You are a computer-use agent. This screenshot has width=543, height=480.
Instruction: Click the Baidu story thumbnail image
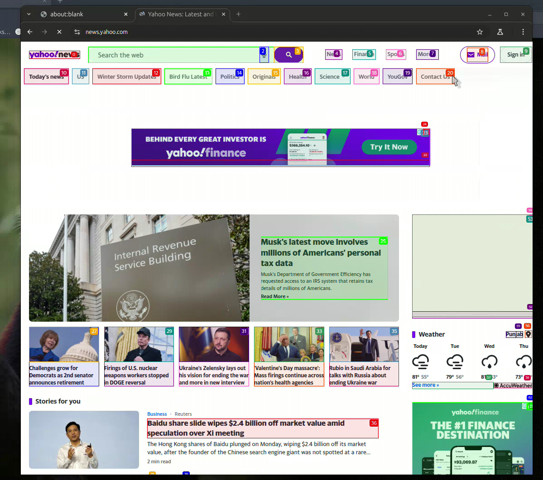pos(84,440)
